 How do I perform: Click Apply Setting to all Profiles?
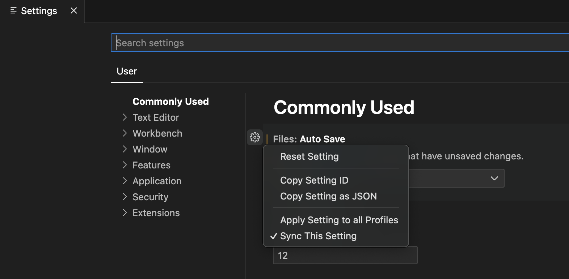click(x=339, y=220)
